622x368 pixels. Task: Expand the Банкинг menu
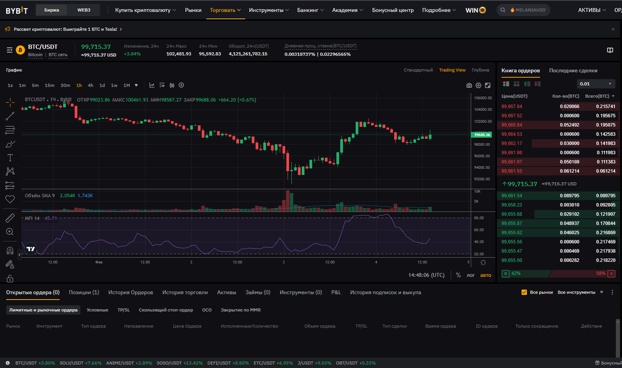pyautogui.click(x=311, y=10)
